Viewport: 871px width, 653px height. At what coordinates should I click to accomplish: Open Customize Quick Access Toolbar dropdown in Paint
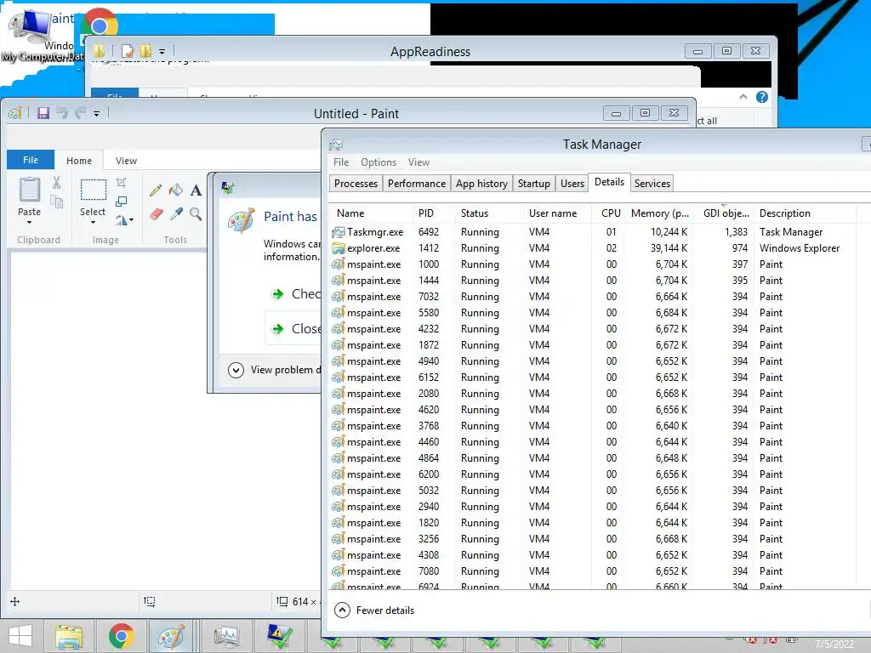pos(96,114)
